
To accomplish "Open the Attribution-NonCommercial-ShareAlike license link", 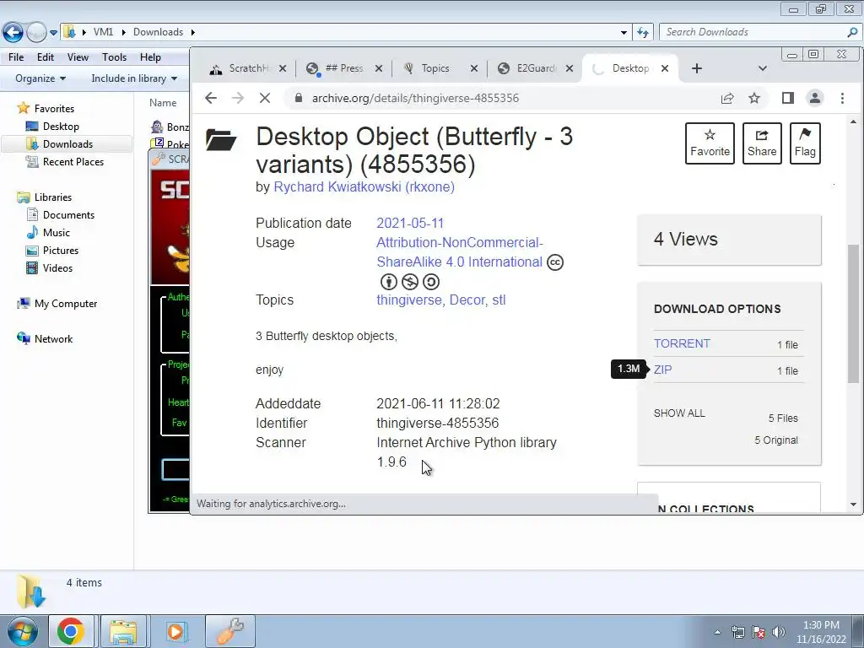I will pos(460,251).
